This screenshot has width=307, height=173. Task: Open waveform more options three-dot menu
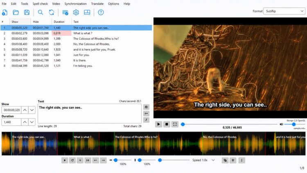pos(242,160)
